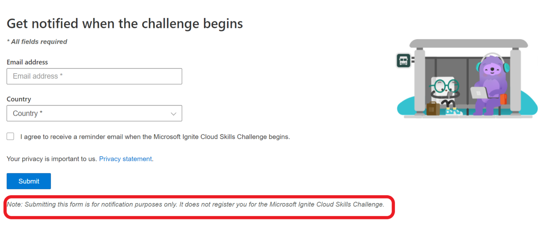
Task: Expand the Country combo box options
Action: [94, 113]
